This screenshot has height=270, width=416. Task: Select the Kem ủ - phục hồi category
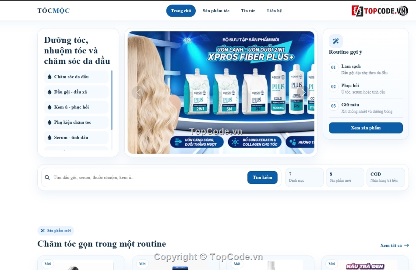click(x=76, y=107)
